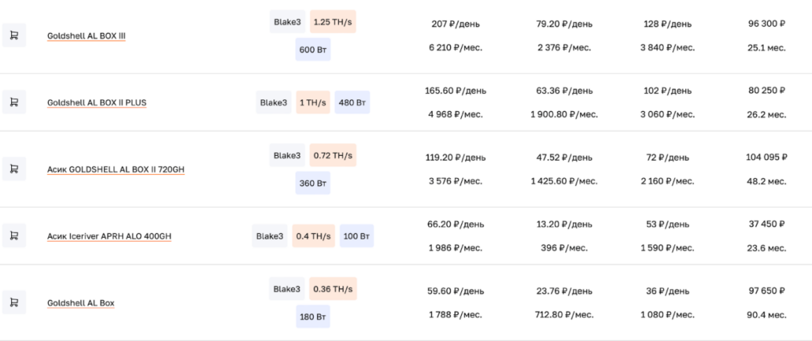Click the 0.36 TH/s hashrate badge
The width and height of the screenshot is (812, 341).
(333, 289)
